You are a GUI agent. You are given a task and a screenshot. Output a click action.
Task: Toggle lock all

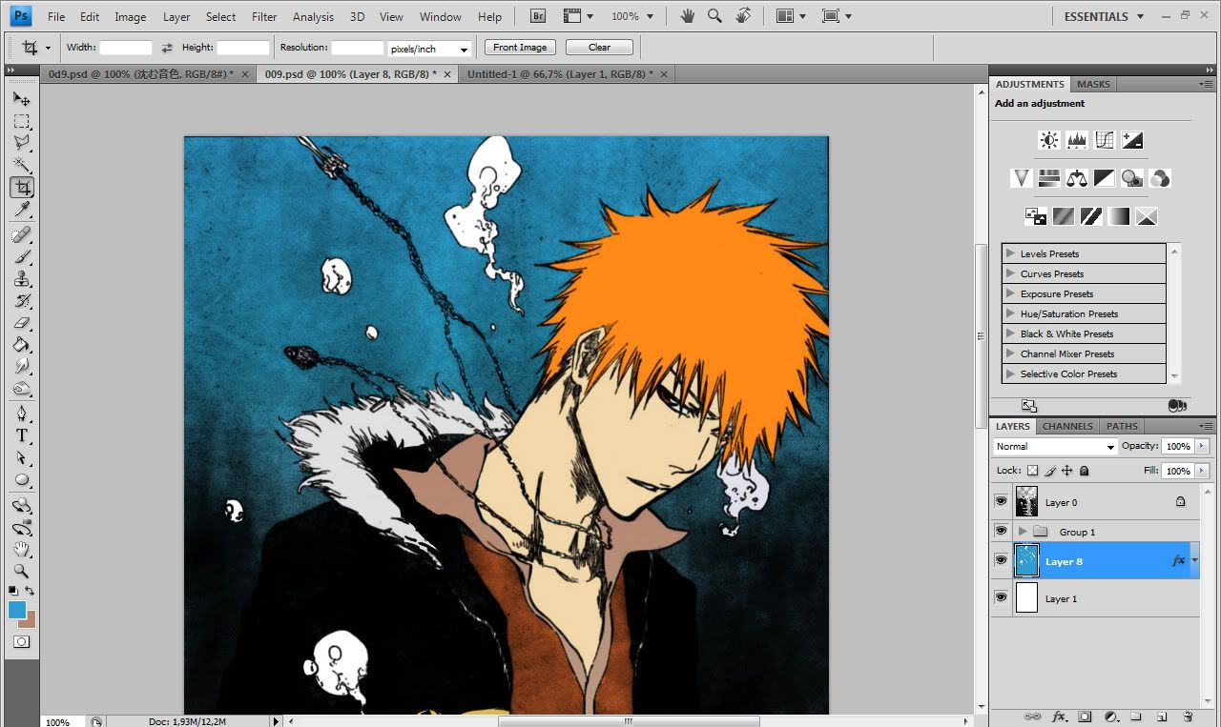coord(1084,471)
